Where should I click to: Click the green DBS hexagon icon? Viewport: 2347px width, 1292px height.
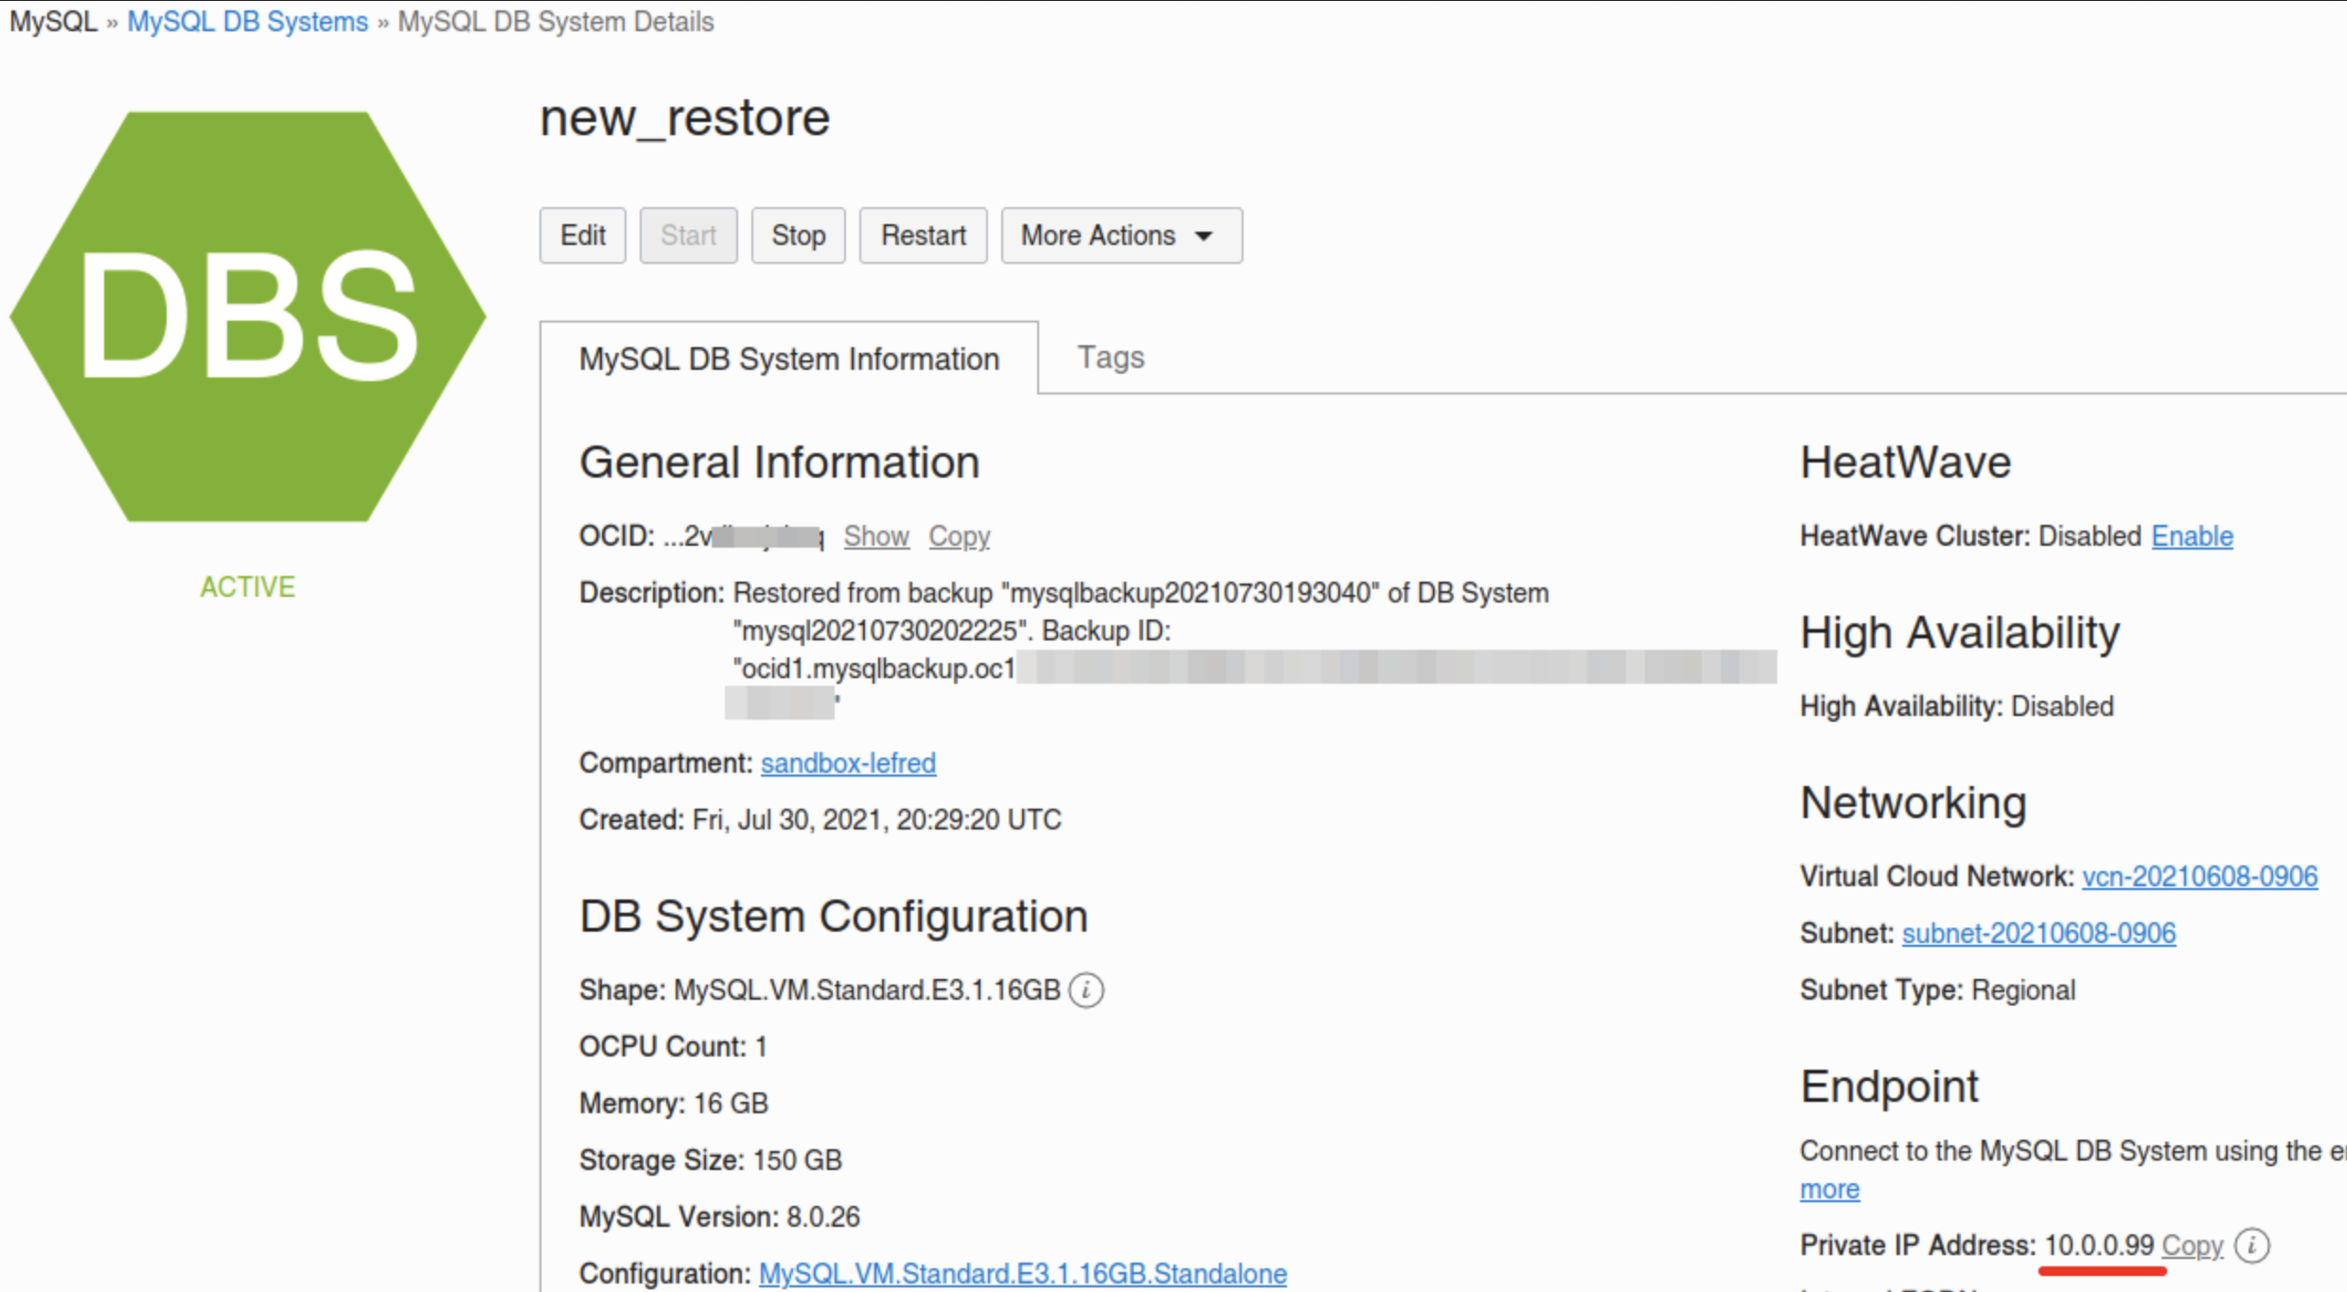click(248, 317)
